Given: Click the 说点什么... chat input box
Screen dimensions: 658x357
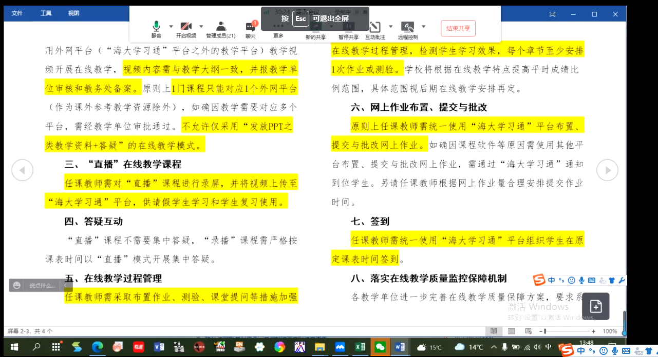Looking at the screenshot, I should pyautogui.click(x=43, y=286).
